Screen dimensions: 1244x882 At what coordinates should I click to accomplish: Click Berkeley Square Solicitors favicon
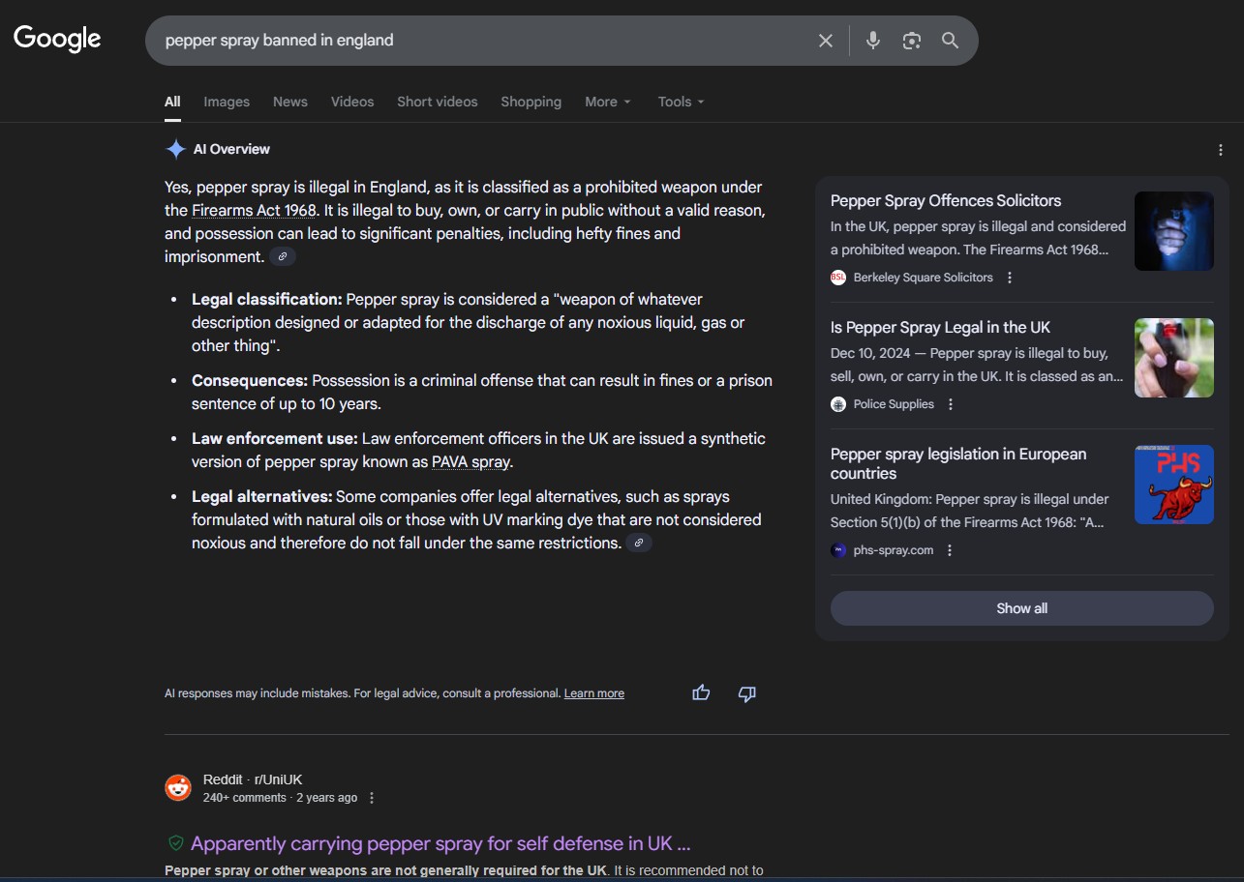click(x=838, y=278)
